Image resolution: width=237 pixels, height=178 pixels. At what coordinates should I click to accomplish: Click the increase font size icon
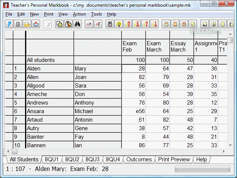[x=98, y=24]
